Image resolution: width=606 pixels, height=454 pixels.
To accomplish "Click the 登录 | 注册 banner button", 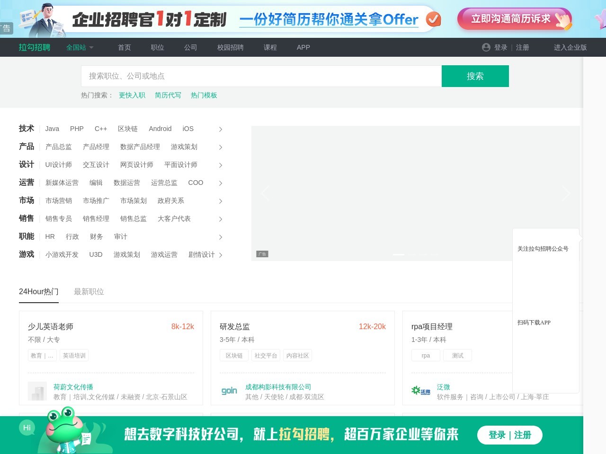I will (x=510, y=435).
